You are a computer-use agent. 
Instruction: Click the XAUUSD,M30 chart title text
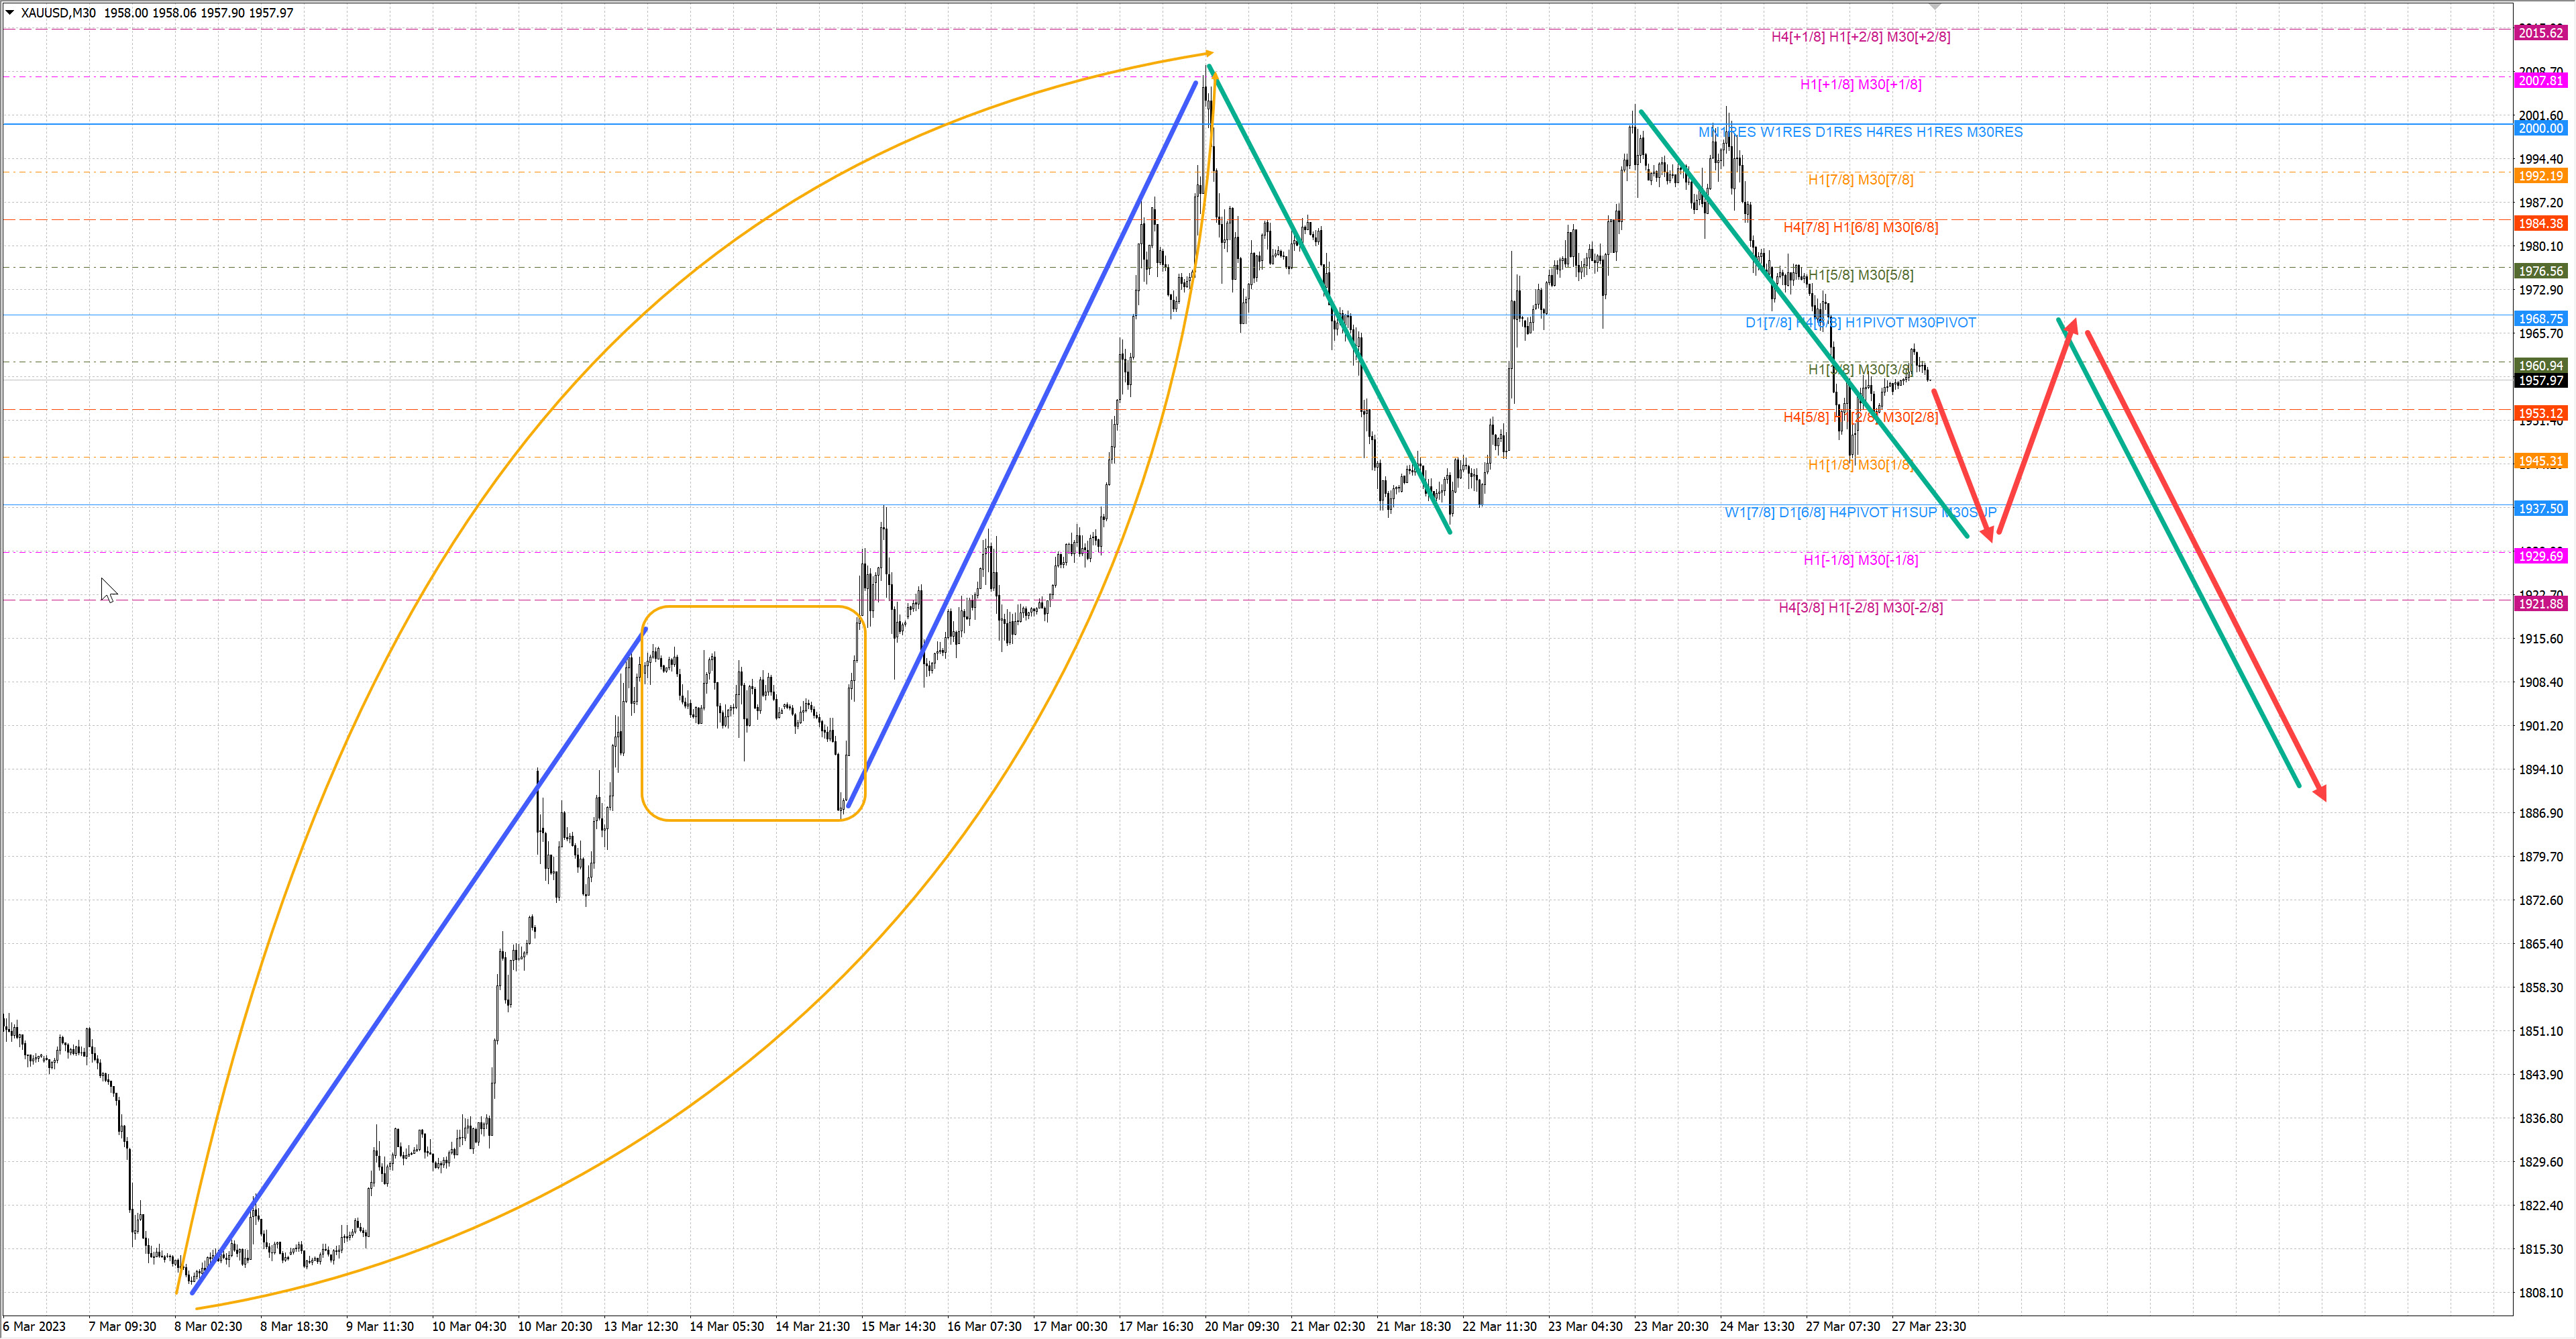(57, 13)
